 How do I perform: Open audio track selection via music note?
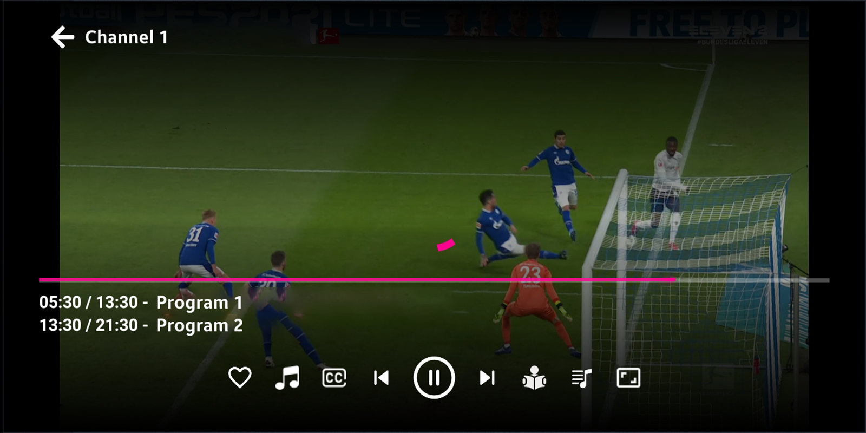click(287, 378)
